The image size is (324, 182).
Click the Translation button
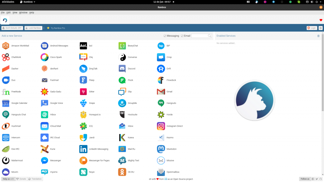35,179
